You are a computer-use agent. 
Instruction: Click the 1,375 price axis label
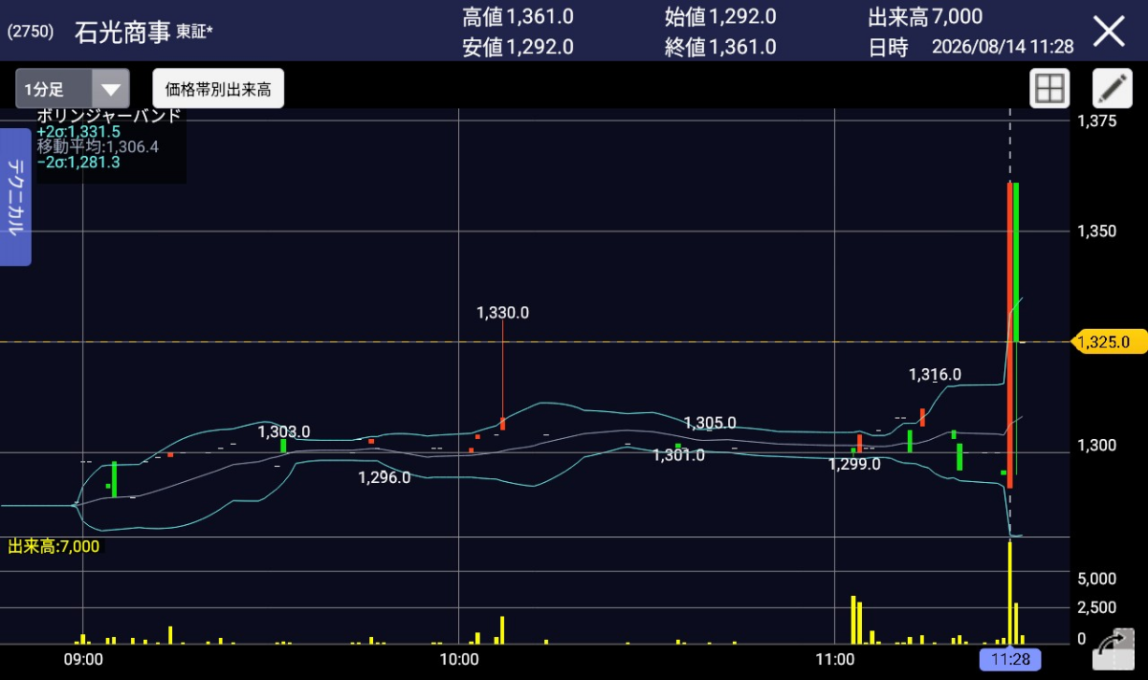click(1096, 121)
